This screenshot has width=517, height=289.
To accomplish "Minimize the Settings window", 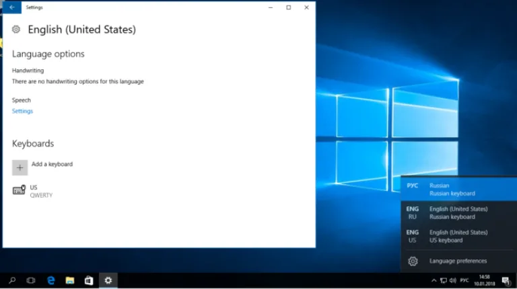I will pyautogui.click(x=271, y=7).
